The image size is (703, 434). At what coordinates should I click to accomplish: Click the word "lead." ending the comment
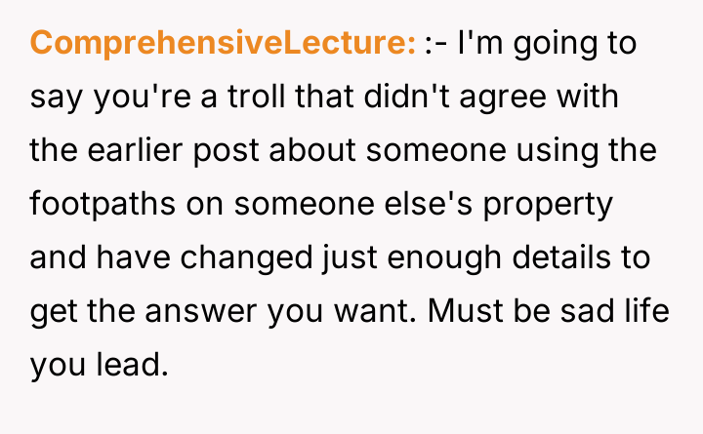134,367
